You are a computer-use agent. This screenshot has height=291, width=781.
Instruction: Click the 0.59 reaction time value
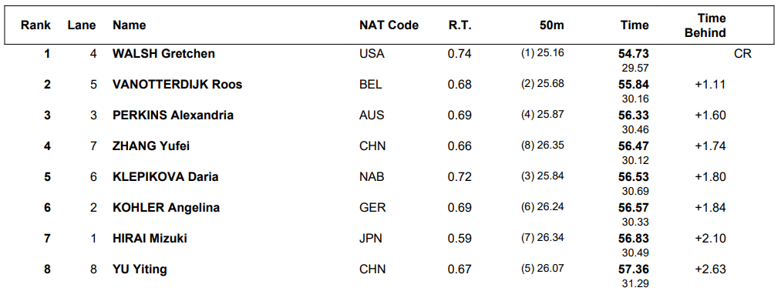pos(460,239)
